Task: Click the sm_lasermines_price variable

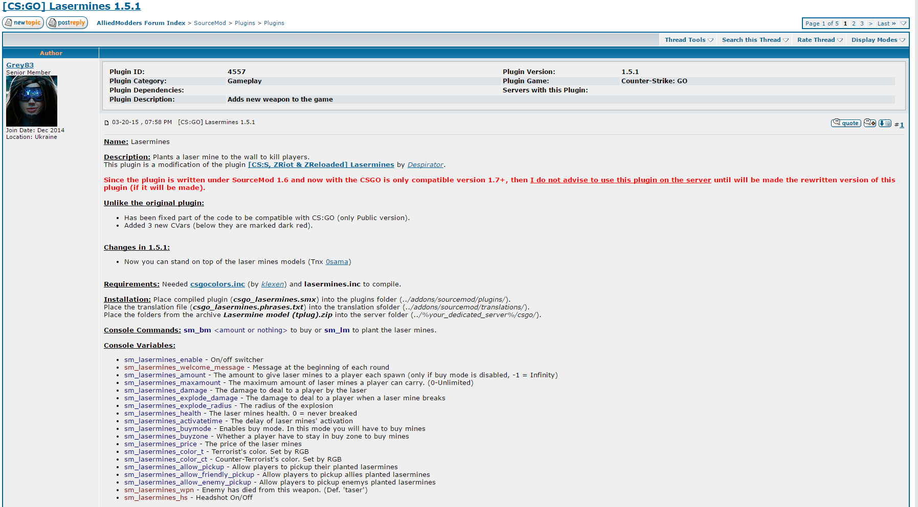Action: [161, 444]
